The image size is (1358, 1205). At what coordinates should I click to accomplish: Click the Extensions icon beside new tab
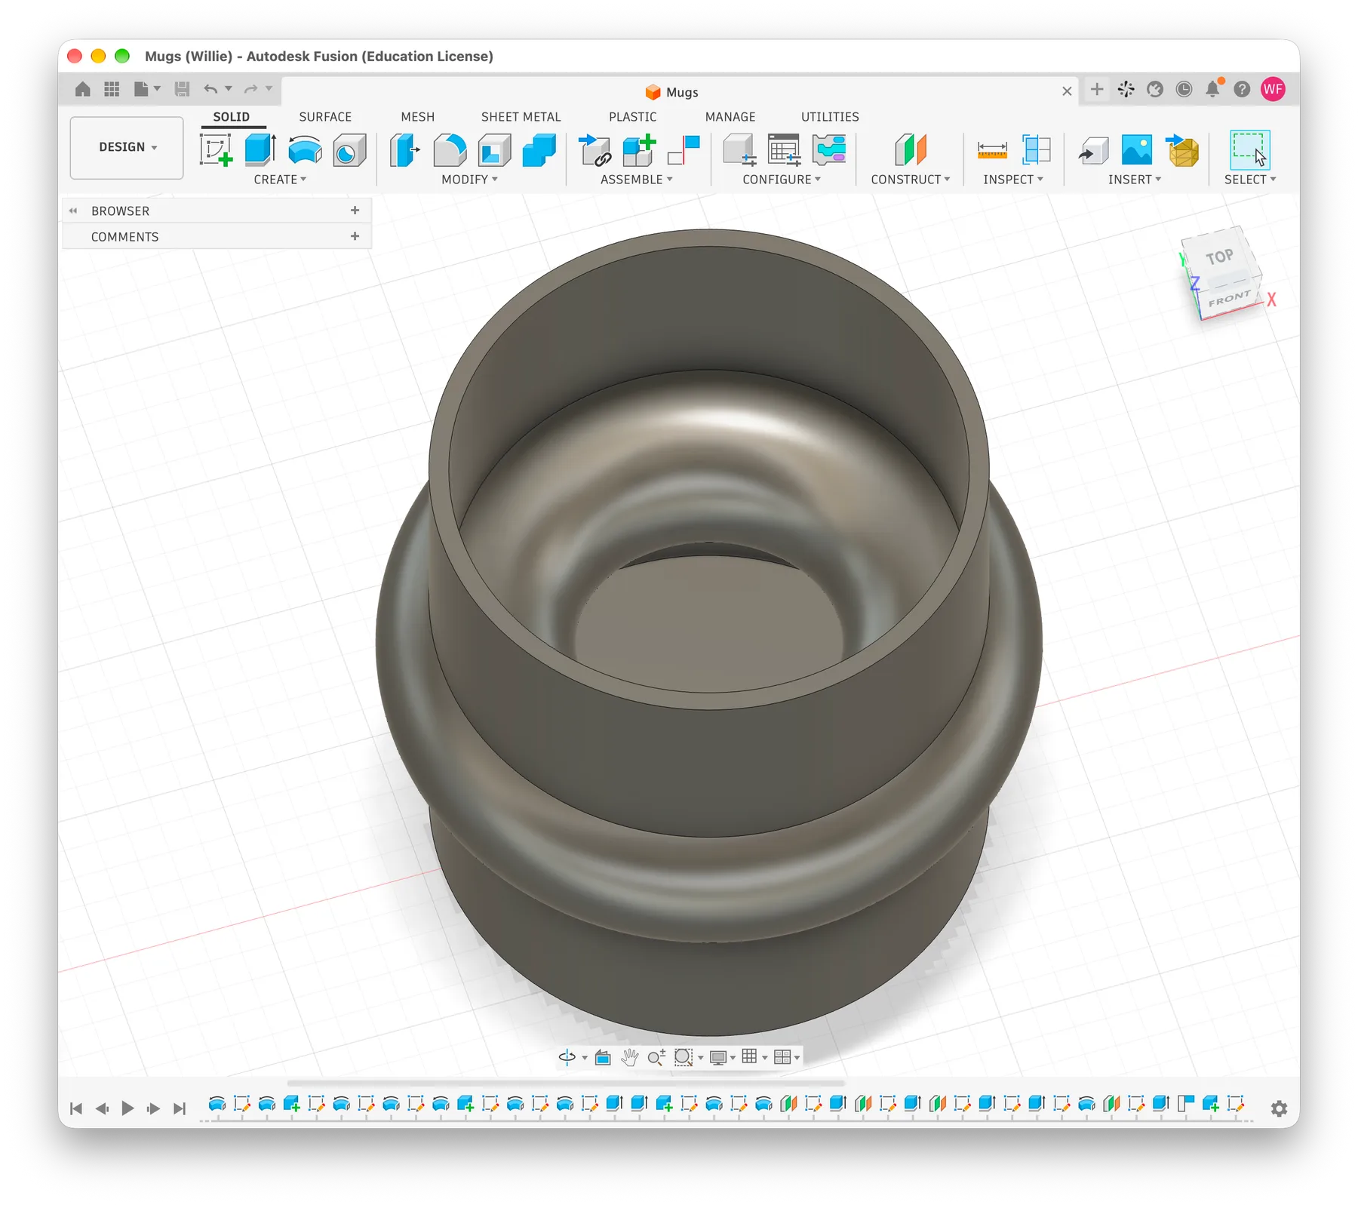pyautogui.click(x=1126, y=89)
